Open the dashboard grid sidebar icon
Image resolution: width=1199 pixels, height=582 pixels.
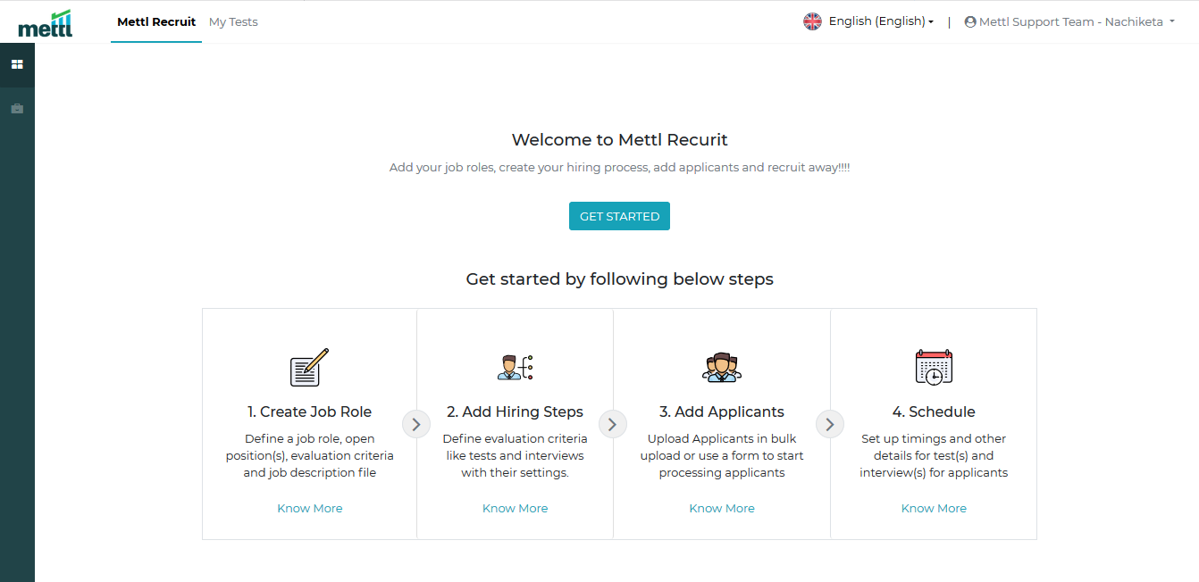tap(17, 64)
